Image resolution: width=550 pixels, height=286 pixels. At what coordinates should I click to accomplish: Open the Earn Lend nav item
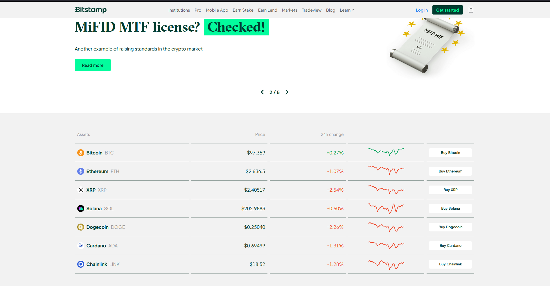[268, 10]
